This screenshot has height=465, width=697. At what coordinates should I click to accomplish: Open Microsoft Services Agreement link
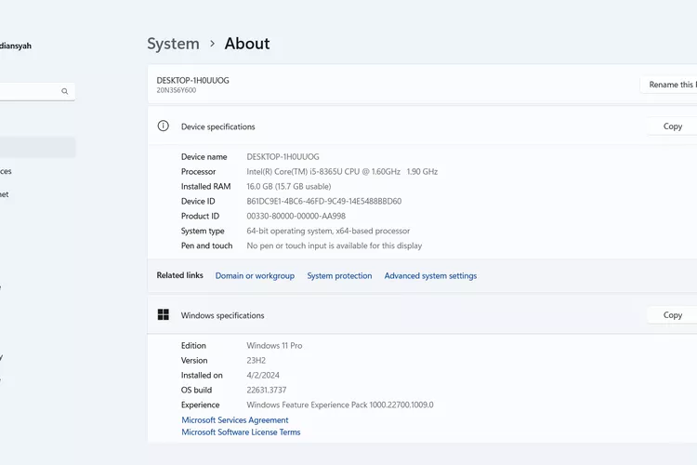235,420
